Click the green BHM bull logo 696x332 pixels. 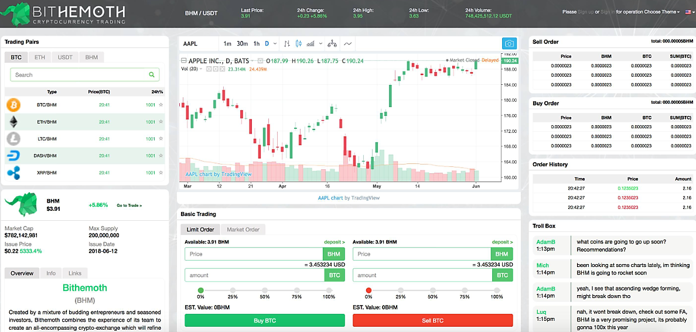coord(21,204)
